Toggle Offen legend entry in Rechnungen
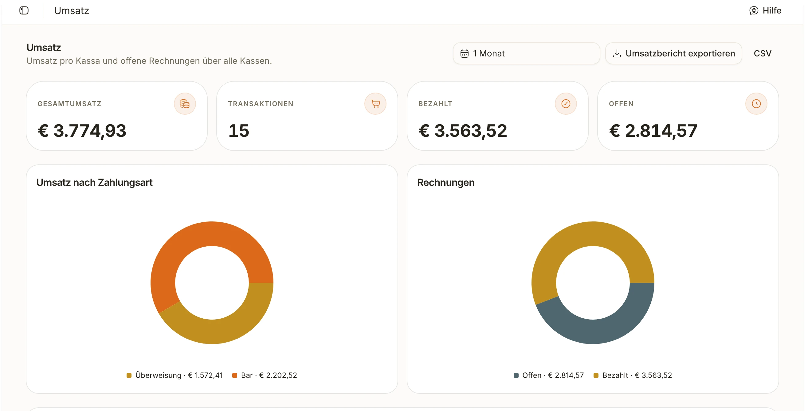The width and height of the screenshot is (808, 411). coord(549,375)
